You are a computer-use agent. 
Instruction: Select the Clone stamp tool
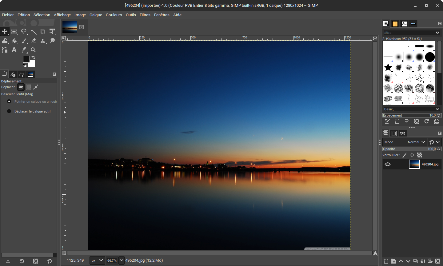(43, 41)
